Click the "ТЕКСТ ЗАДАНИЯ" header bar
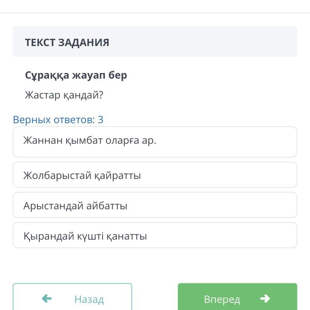The height and width of the screenshot is (310, 310). (155, 42)
